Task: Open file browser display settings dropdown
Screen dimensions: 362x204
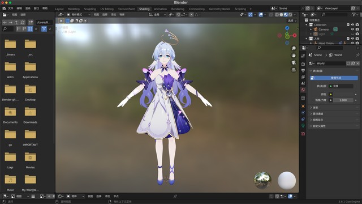Action: 36,29
